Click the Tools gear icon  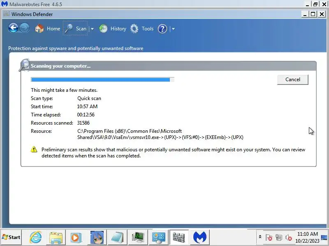pos(134,29)
